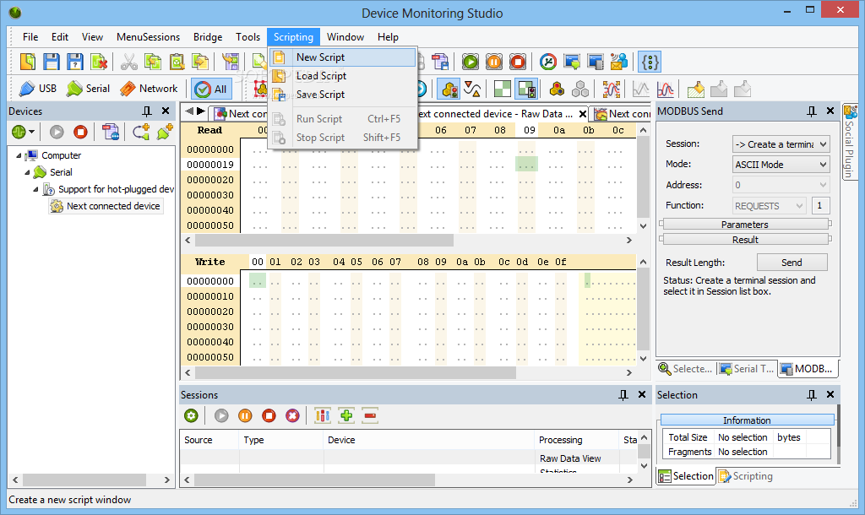Click the Cut scissors icon

128,62
